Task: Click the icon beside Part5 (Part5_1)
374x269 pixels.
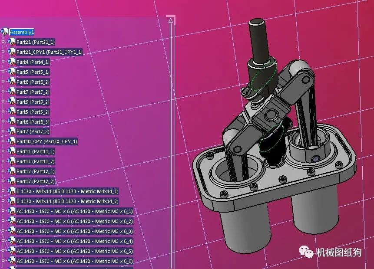Action: pyautogui.click(x=11, y=72)
